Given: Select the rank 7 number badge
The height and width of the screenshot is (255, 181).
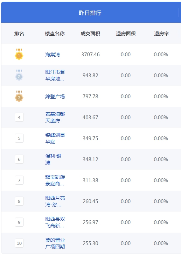Looking at the screenshot, I should (x=19, y=180).
